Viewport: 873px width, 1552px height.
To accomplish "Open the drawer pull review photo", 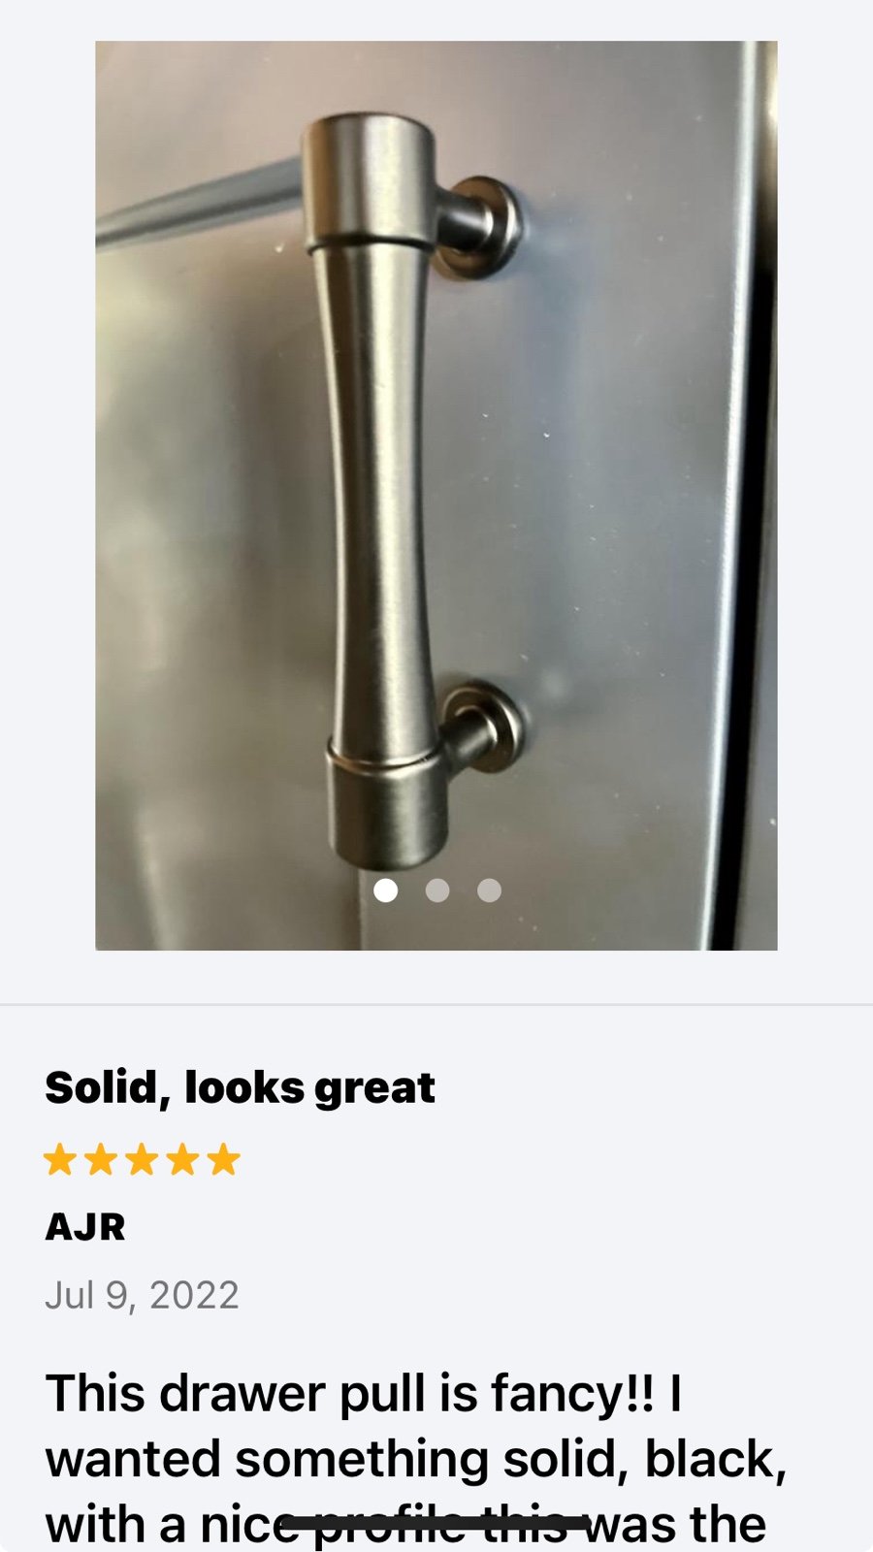I will [x=436, y=496].
